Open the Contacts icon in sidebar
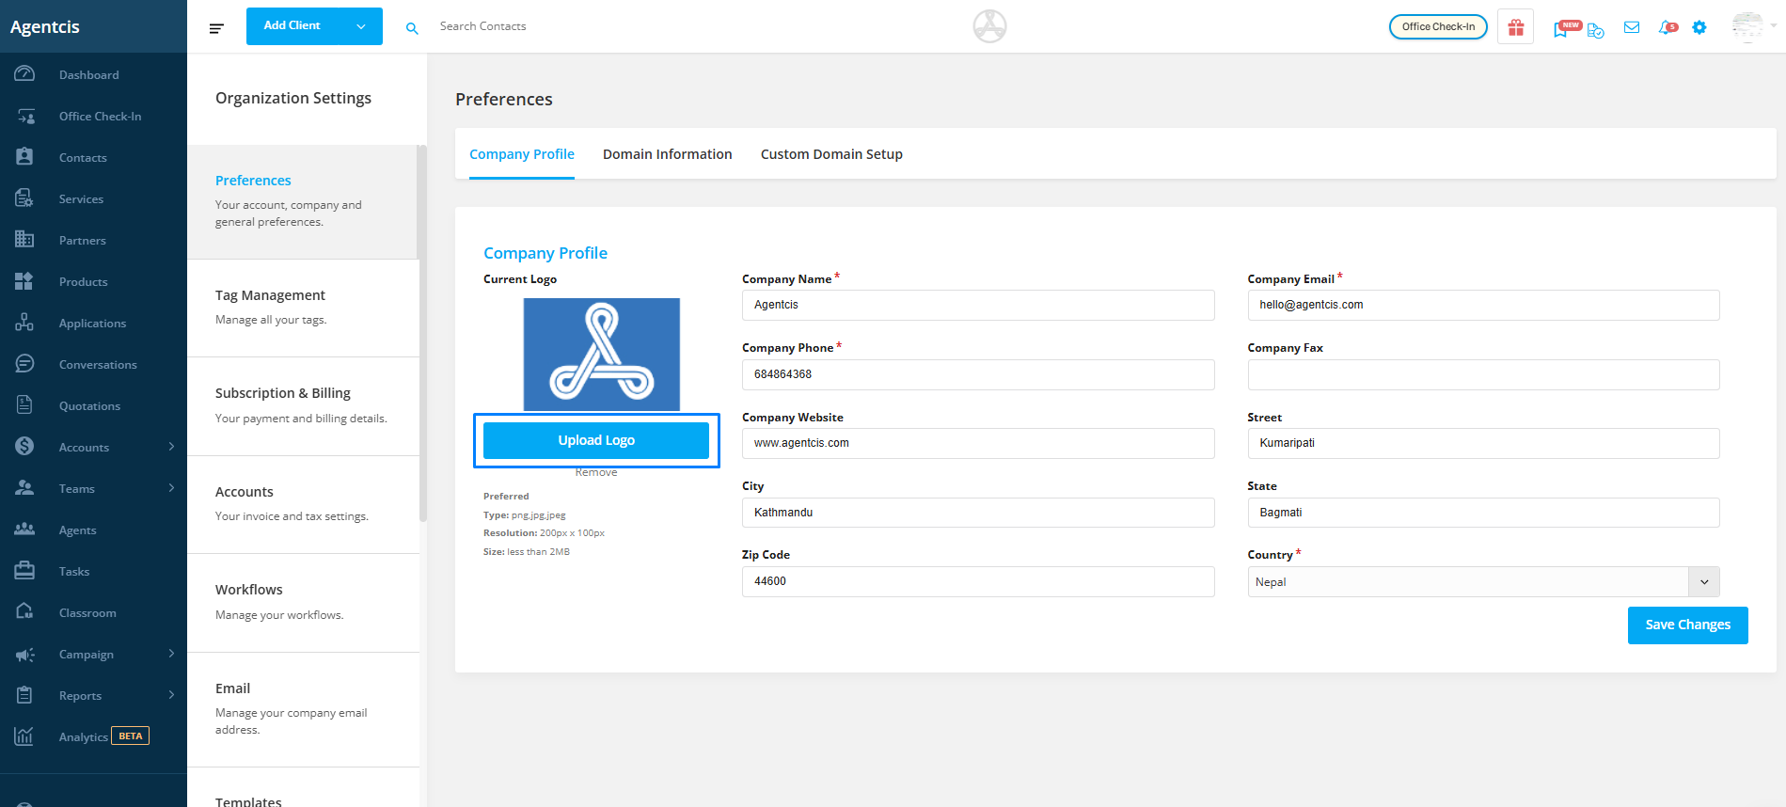 coord(24,157)
